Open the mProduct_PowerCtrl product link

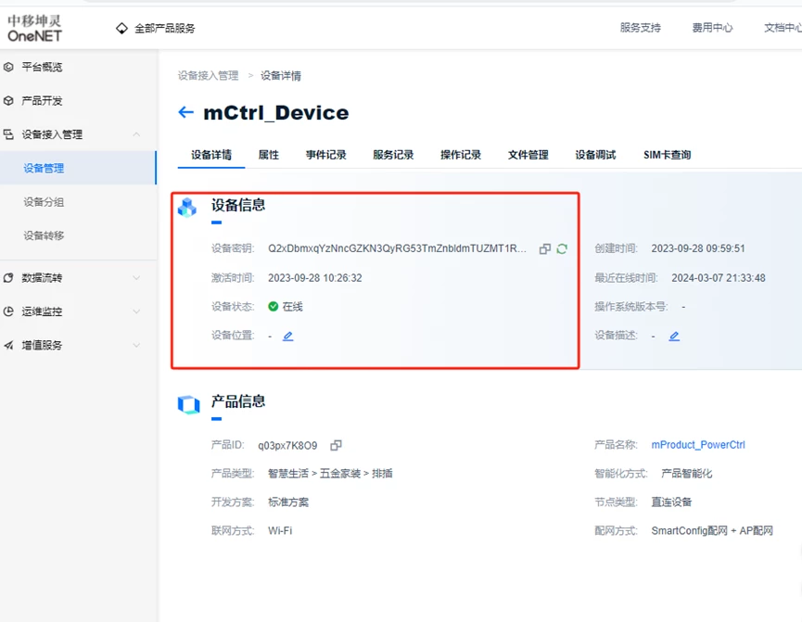tap(698, 445)
